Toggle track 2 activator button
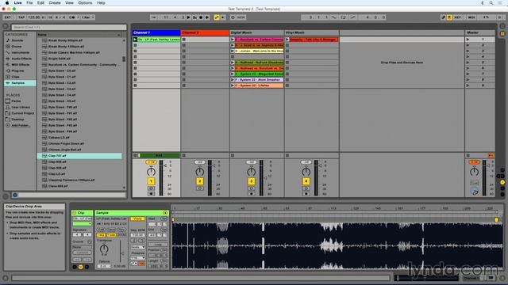The height and width of the screenshot is (285, 508). point(200,181)
